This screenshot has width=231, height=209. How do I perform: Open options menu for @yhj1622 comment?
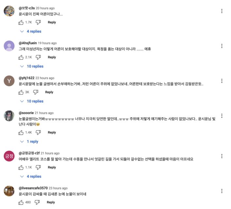coord(222,81)
